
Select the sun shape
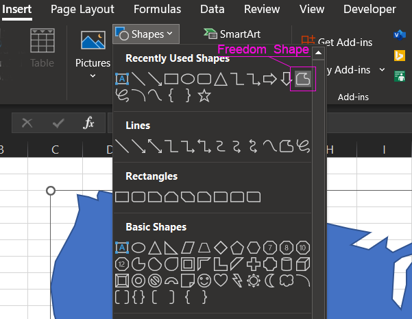[x=254, y=281]
